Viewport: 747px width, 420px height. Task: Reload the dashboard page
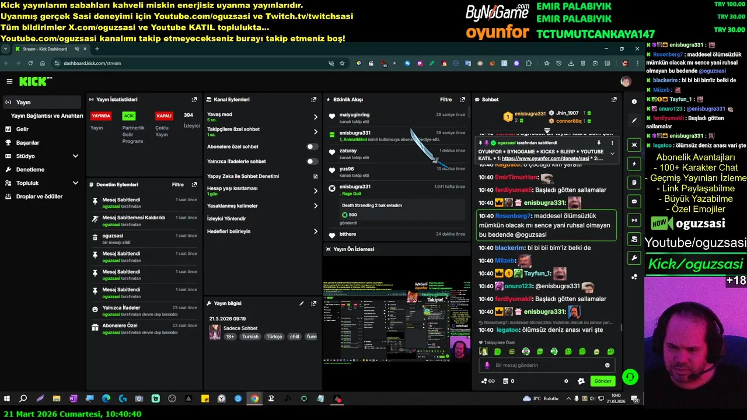[x=30, y=63]
